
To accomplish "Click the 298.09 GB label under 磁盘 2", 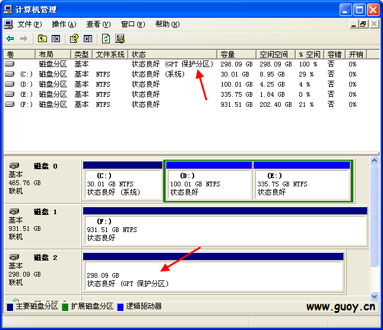I will point(25,274).
